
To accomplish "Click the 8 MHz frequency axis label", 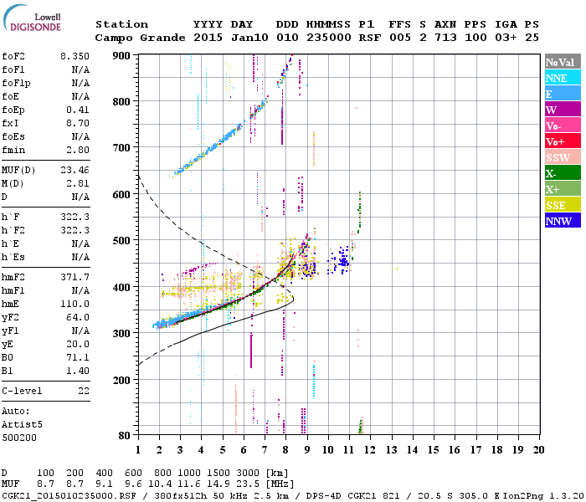I will click(285, 450).
